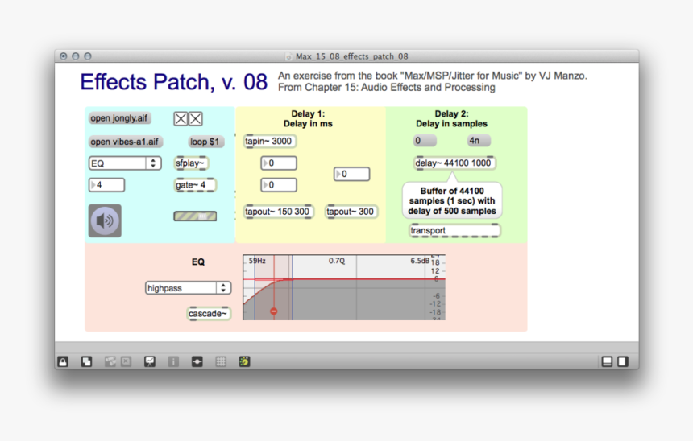Click the tapout~ 150 300 object
Screen dimensions: 693x441
pyautogui.click(x=278, y=212)
